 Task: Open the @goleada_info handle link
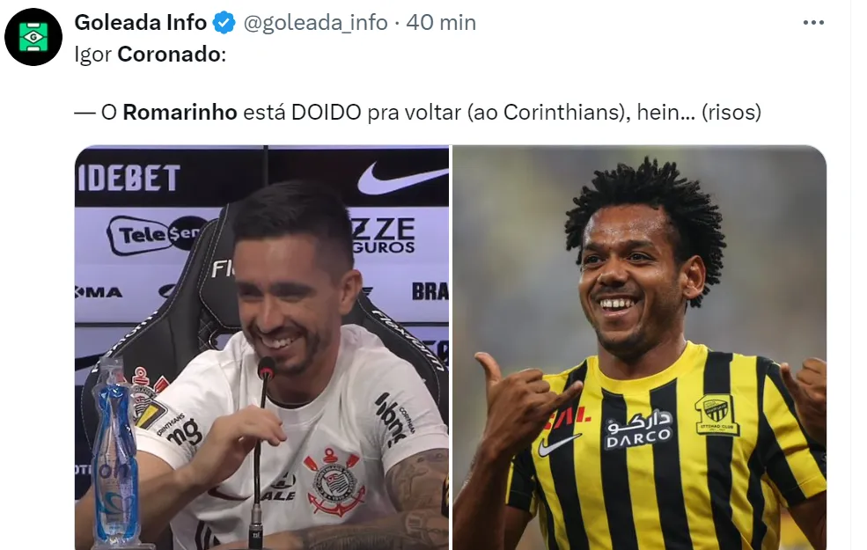point(315,23)
